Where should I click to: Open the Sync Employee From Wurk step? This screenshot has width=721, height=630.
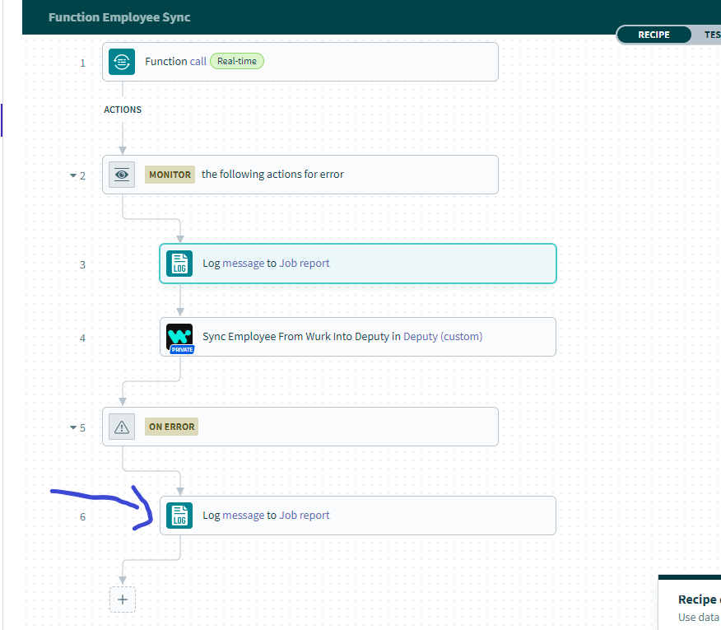click(296, 336)
